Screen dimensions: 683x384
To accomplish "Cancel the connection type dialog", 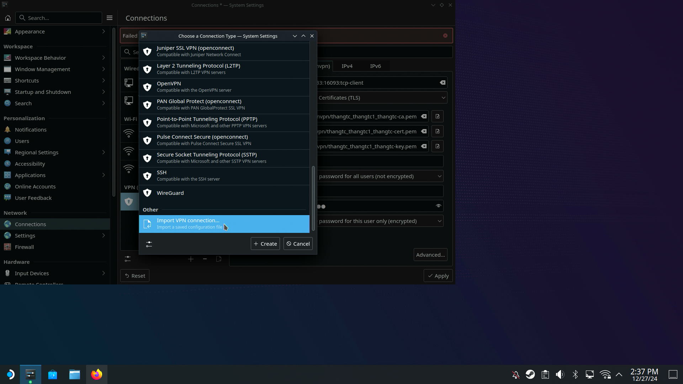I will point(298,244).
